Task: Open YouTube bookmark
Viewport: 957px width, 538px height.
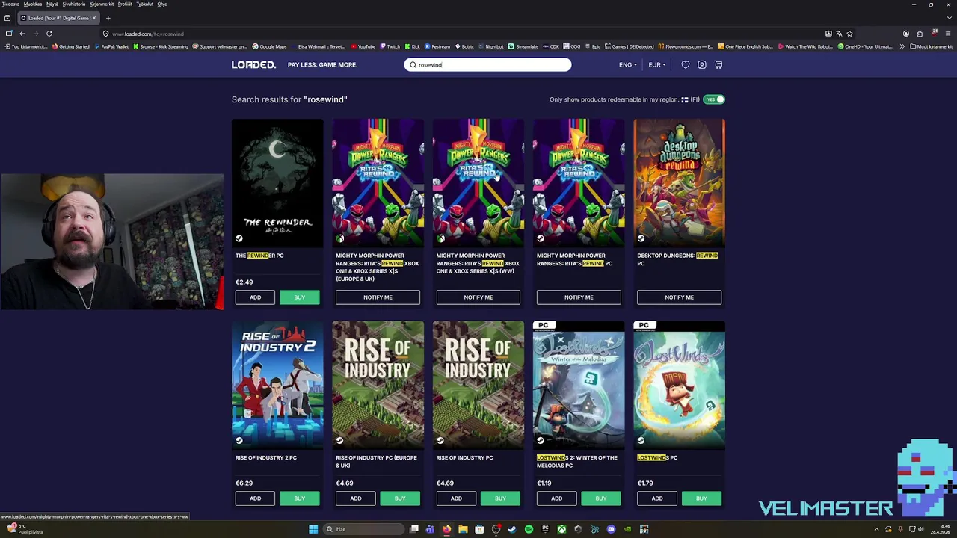Action: coord(363,46)
